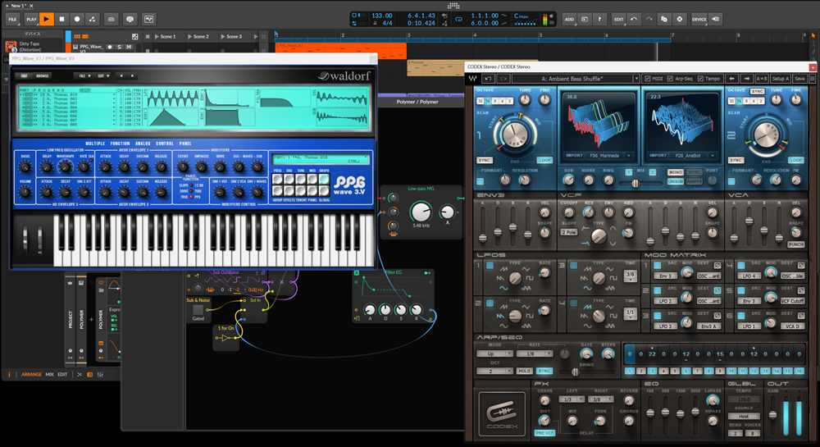
Task: Click the orange Play transport button
Action: 47,20
